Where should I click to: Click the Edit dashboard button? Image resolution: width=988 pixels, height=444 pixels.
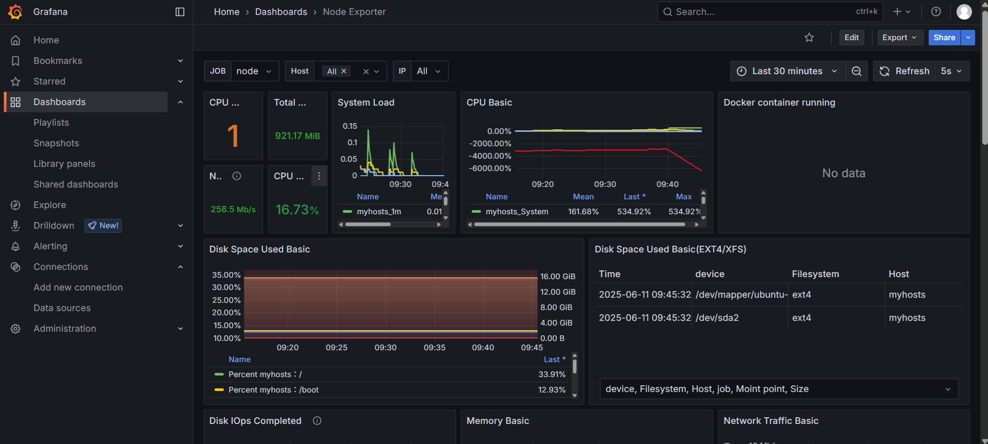click(851, 38)
